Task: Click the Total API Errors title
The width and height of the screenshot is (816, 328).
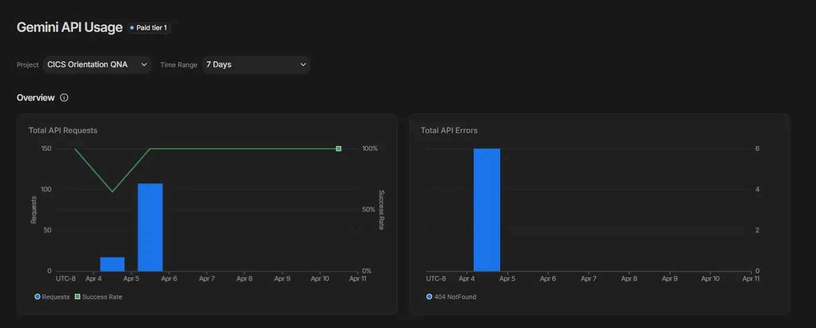Action: pyautogui.click(x=449, y=130)
